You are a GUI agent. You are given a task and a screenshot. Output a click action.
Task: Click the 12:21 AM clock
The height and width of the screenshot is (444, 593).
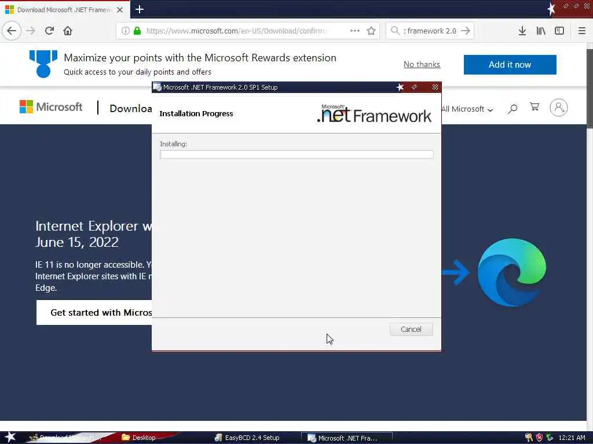click(x=572, y=438)
